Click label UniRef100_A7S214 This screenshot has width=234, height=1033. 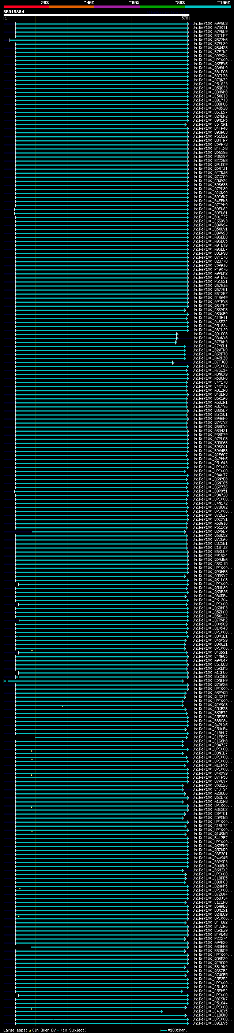pyautogui.click(x=210, y=370)
